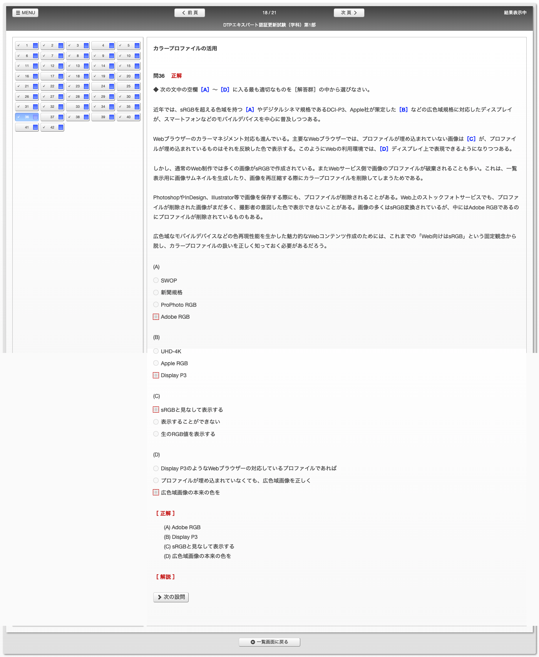Open the MENU hamburger button

click(25, 13)
